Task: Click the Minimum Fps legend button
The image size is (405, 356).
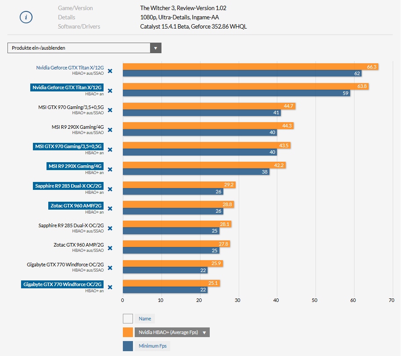Action: [152, 346]
